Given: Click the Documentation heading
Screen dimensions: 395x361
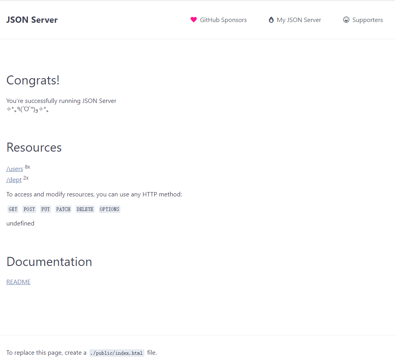Looking at the screenshot, I should 49,262.
